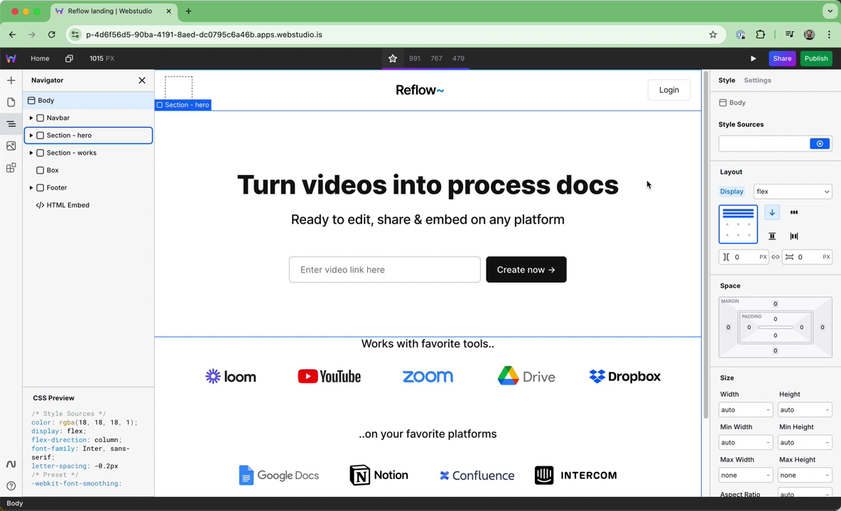841x511 pixels.
Task: Open the Help question mark icon
Action: (11, 486)
